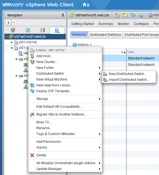Switch to VMs and Templates navigator view
The height and width of the screenshot is (175, 159).
28,30
